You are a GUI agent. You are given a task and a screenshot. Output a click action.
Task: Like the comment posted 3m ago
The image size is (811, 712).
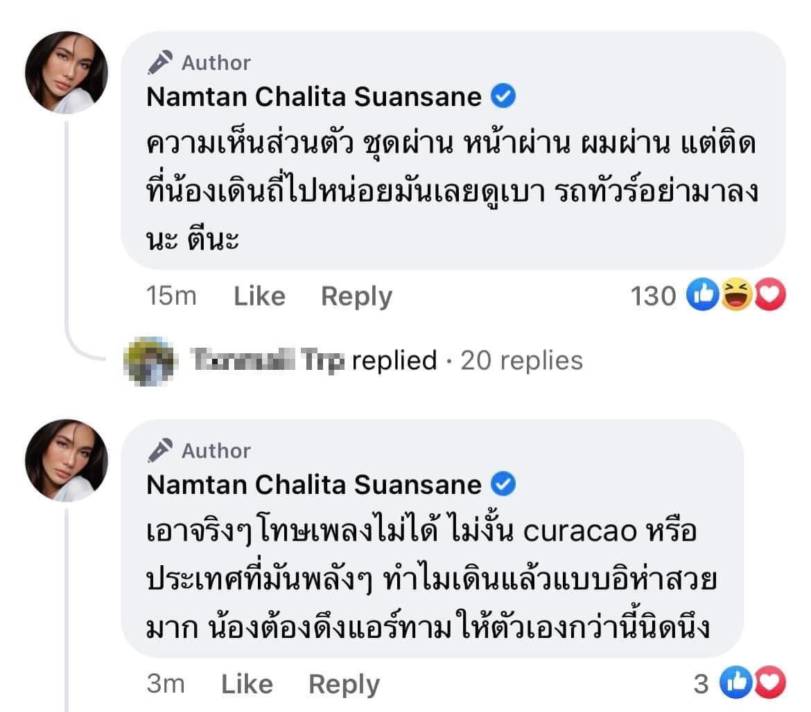(x=247, y=684)
